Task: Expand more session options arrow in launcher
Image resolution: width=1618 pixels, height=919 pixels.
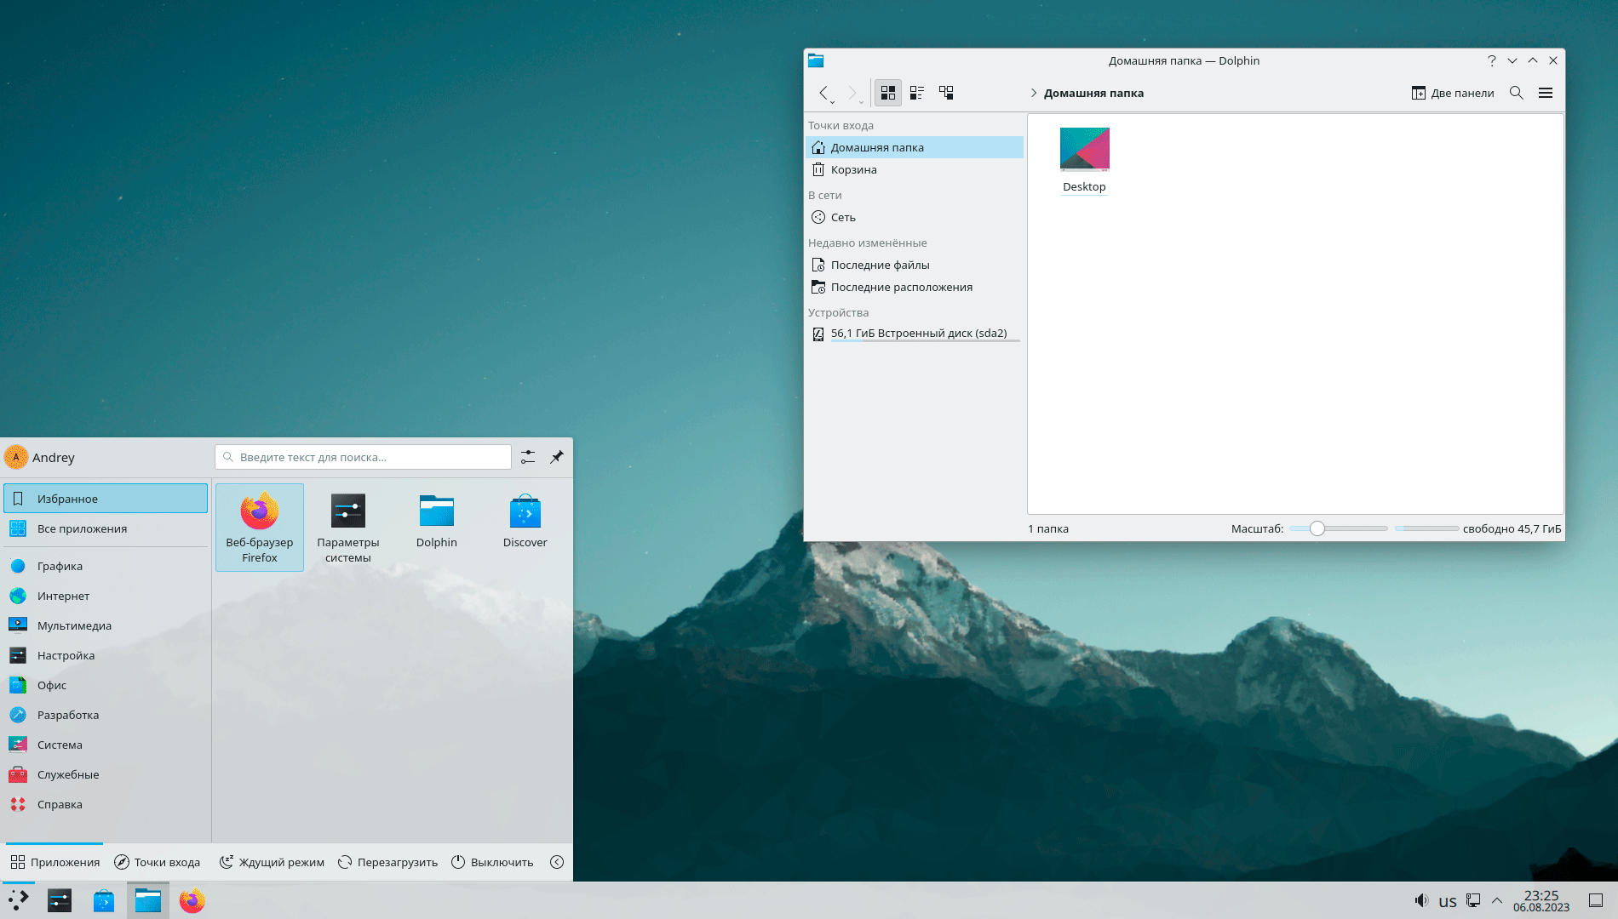Action: coord(557,862)
